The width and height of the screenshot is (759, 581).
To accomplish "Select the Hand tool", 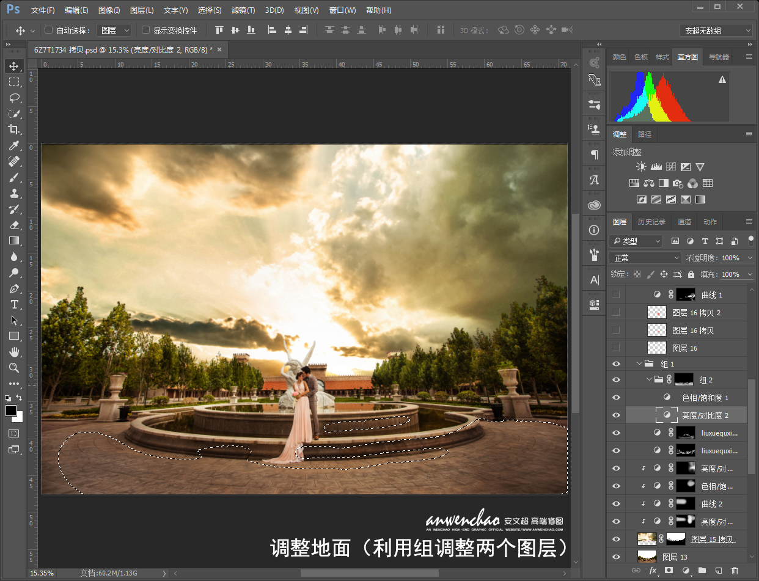I will (13, 352).
